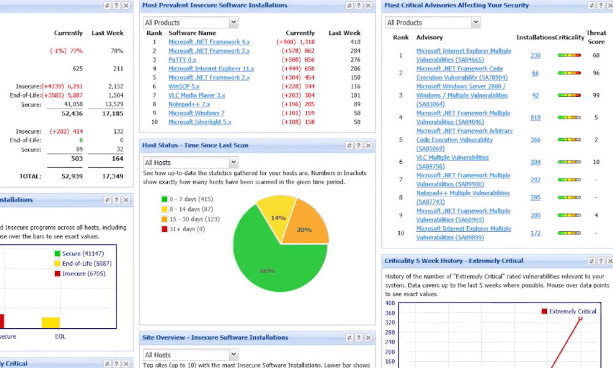
Task: Refresh the Site Overview panel
Action: pyautogui.click(x=349, y=338)
